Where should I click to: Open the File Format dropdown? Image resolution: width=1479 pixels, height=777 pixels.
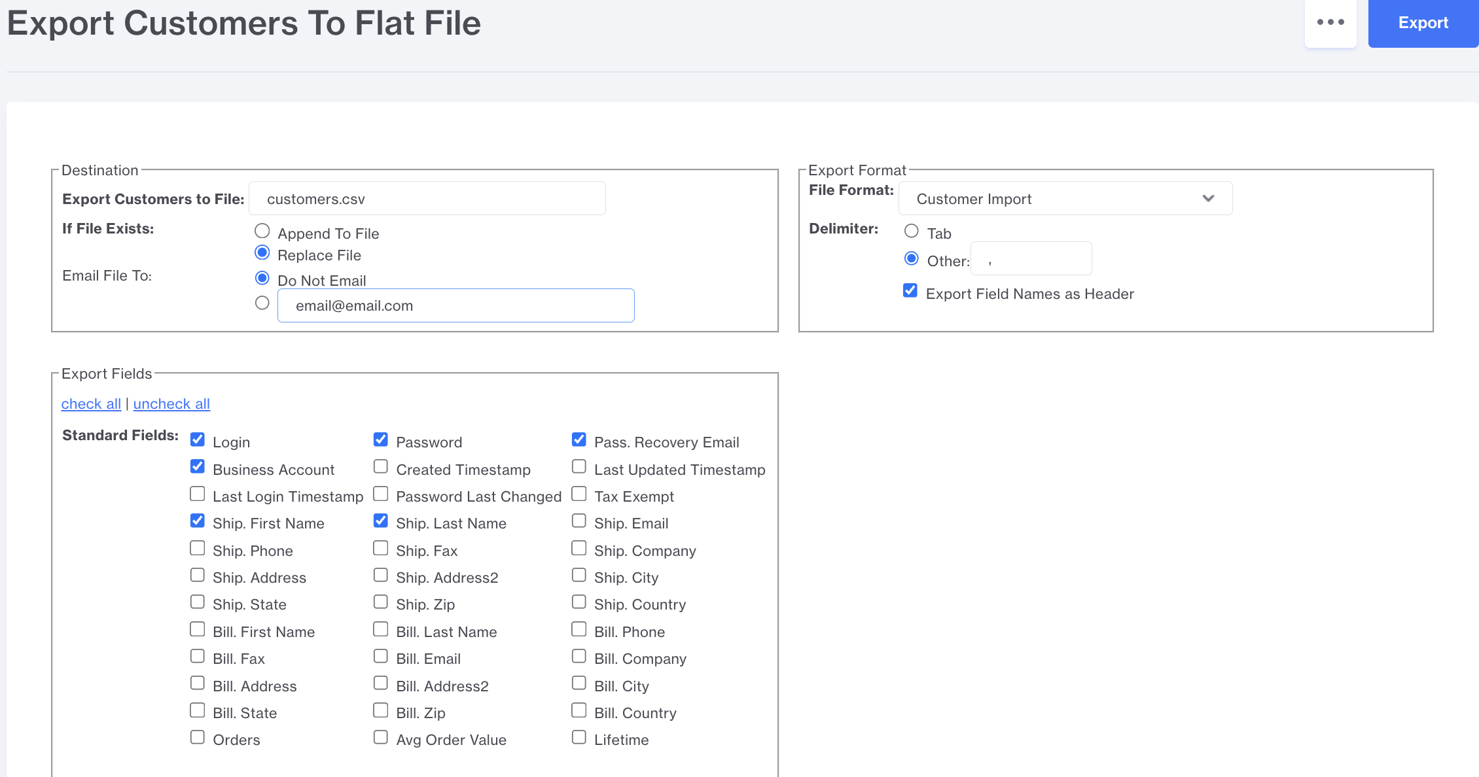pos(1065,199)
